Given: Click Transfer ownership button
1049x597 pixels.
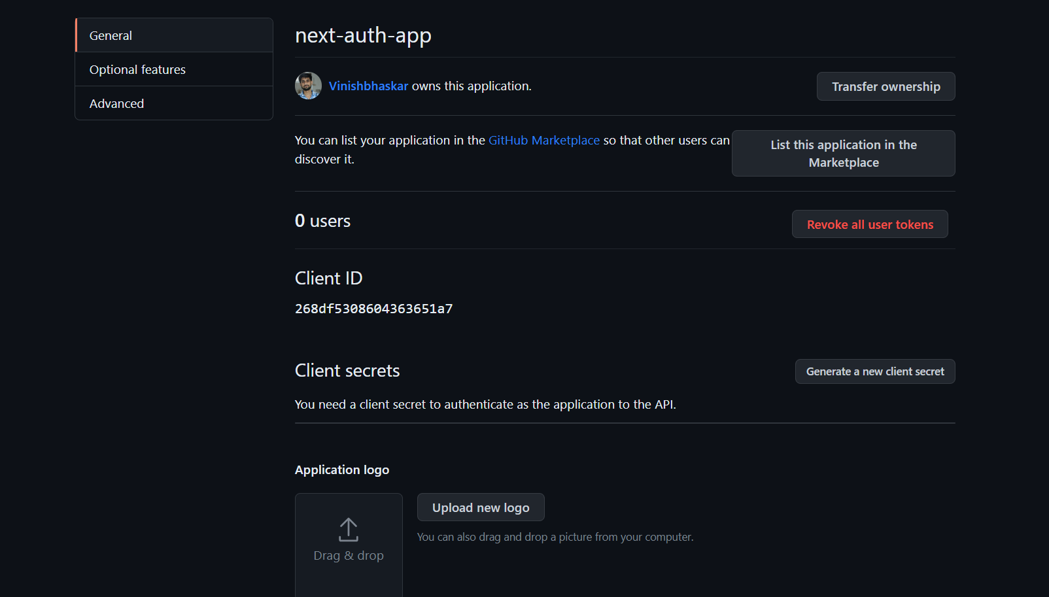Looking at the screenshot, I should 886,86.
